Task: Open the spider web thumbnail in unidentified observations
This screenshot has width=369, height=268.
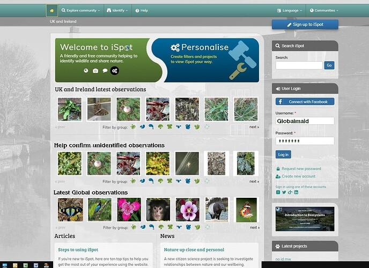Action: coord(187,163)
